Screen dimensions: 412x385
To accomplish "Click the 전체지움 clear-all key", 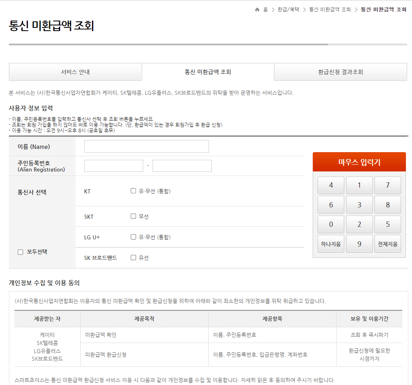I will click(387, 243).
